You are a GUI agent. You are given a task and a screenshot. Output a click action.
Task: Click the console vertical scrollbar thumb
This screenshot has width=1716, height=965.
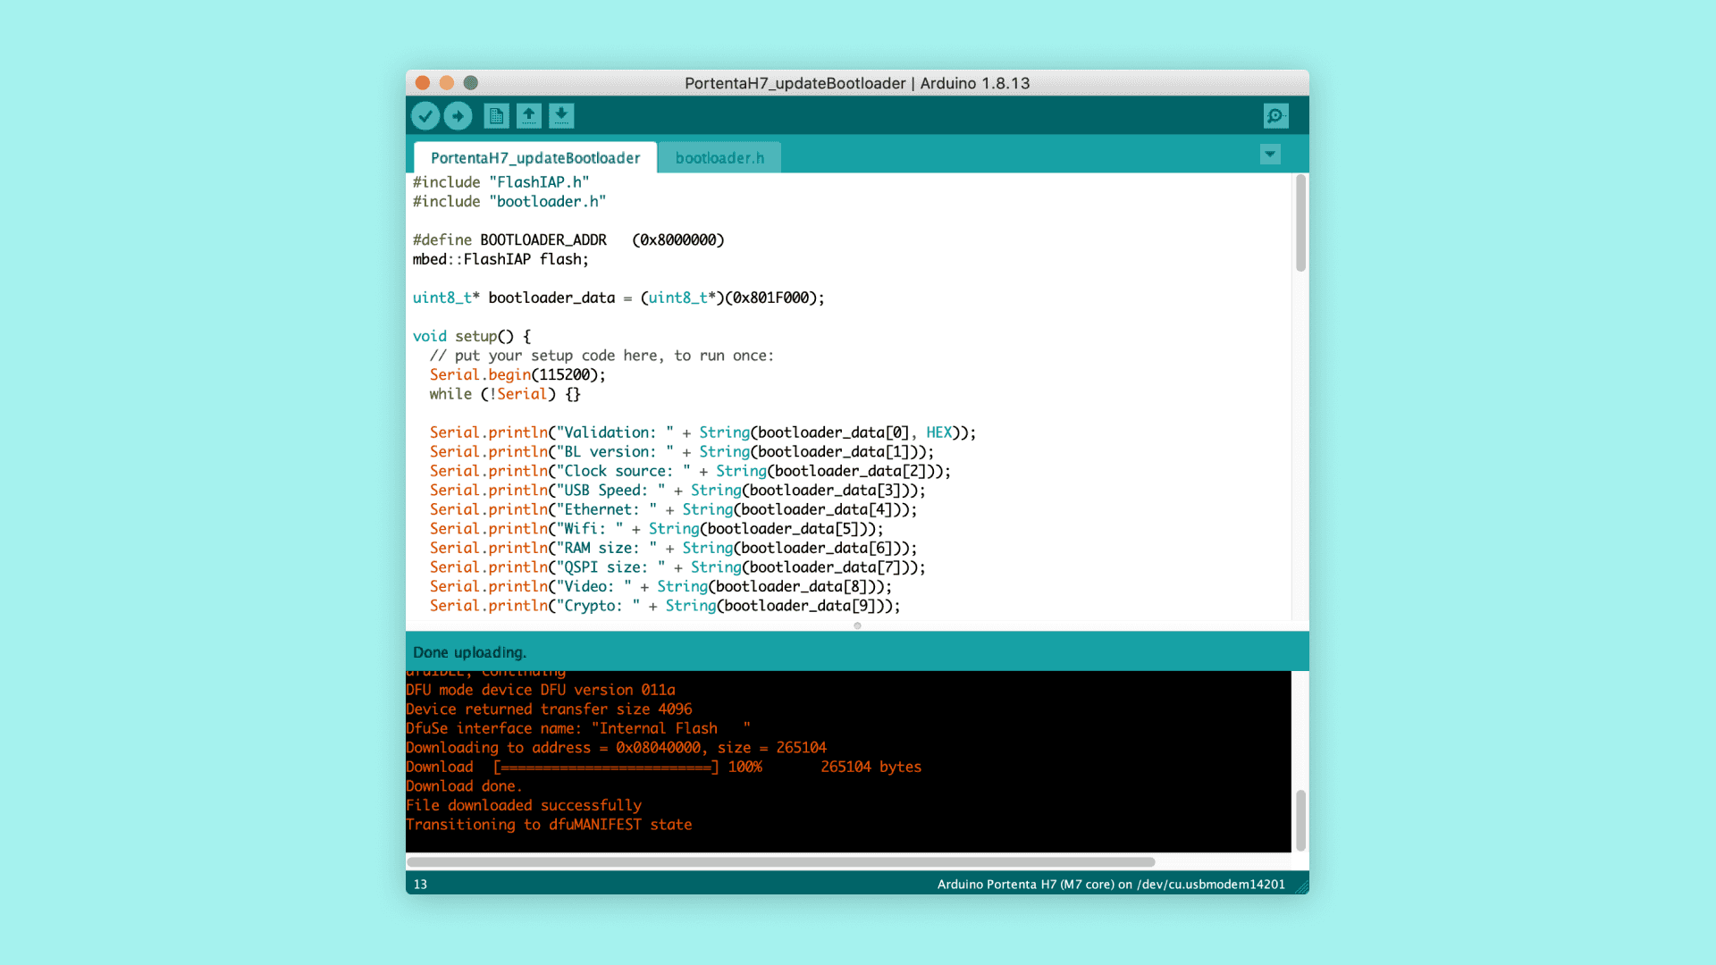[1300, 819]
